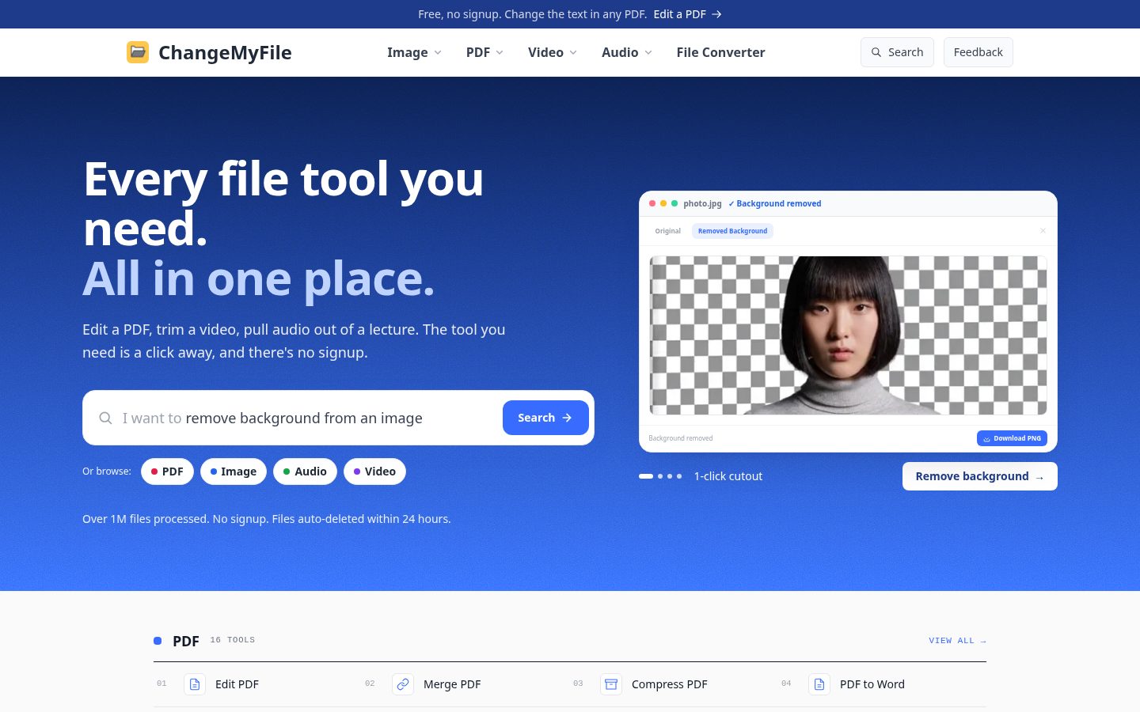Click the Remove background button
This screenshot has width=1140, height=712.
979,476
